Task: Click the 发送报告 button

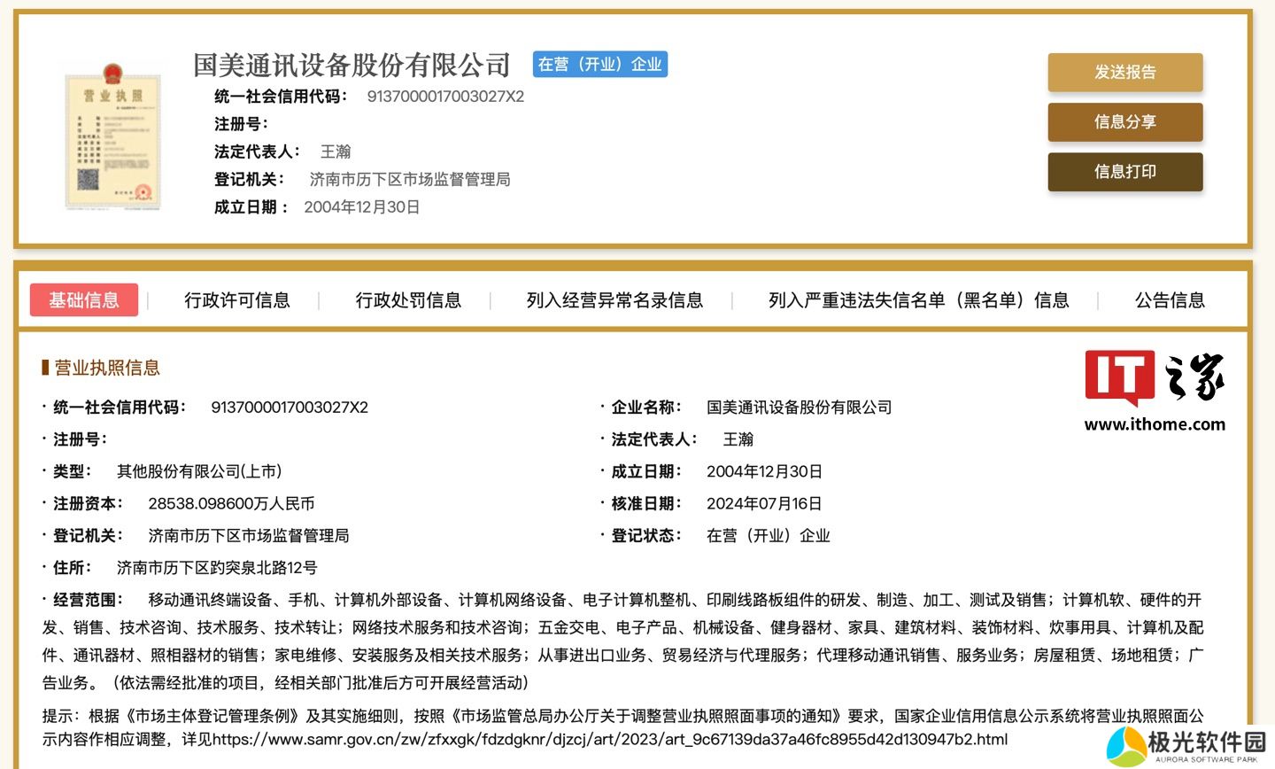Action: [x=1124, y=73]
